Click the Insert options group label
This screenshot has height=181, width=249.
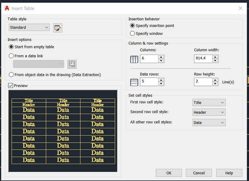[19, 40]
